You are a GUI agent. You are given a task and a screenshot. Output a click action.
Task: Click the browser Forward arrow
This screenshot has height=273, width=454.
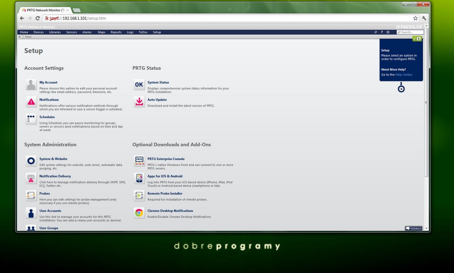[30, 18]
